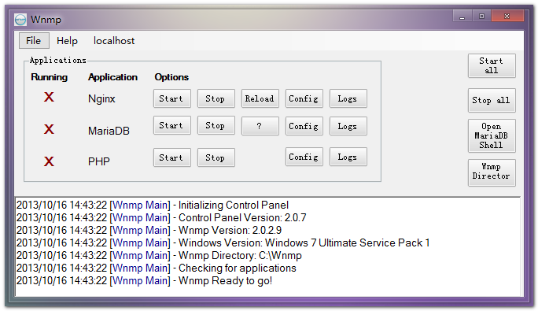Click log line 'Wnmp Ready to go!'
Image resolution: width=538 pixels, height=311 pixels.
pyautogui.click(x=144, y=281)
